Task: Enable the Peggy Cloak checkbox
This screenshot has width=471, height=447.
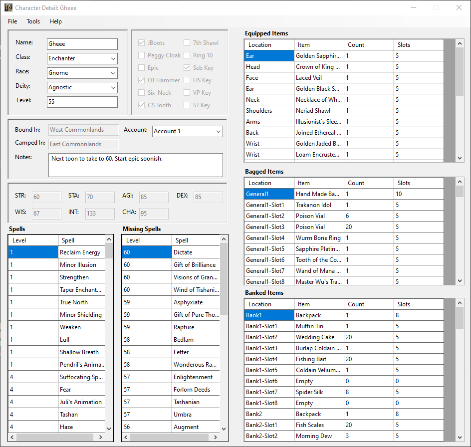Action: (x=142, y=55)
